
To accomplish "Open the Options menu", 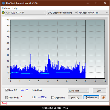I will [x=6, y=8].
